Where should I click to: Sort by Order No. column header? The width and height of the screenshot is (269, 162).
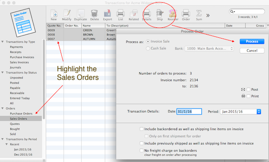pyautogui.click(x=73, y=26)
